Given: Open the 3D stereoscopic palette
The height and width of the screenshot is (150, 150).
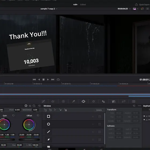Looking at the screenshot, I should tap(134, 102).
